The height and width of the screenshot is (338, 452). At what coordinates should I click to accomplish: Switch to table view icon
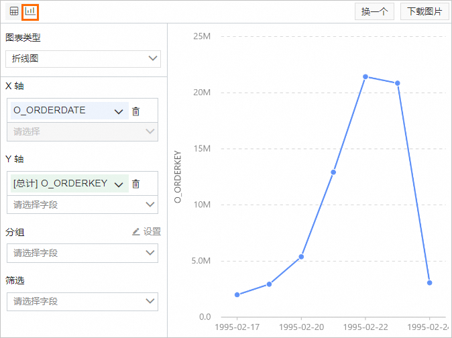point(14,11)
